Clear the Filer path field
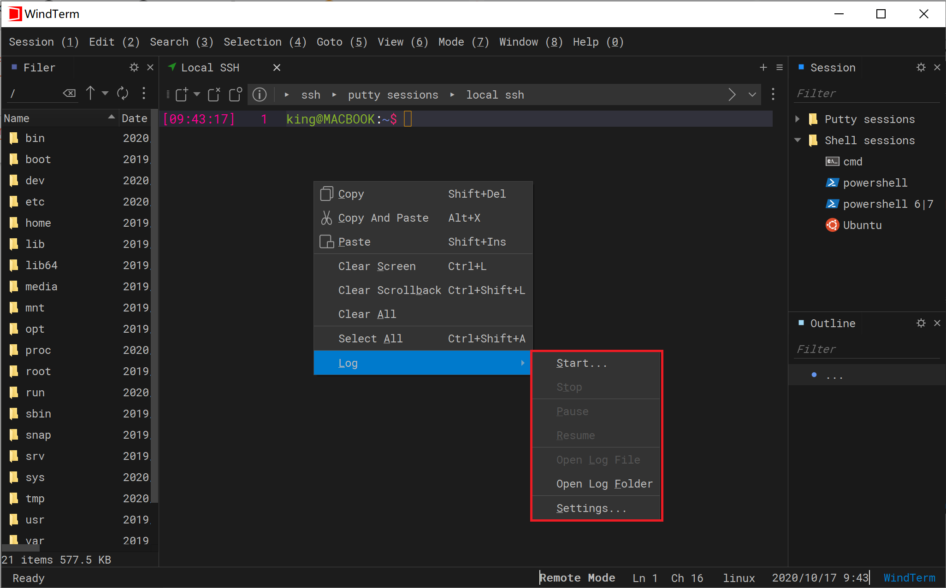Viewport: 946px width, 588px height. point(69,94)
